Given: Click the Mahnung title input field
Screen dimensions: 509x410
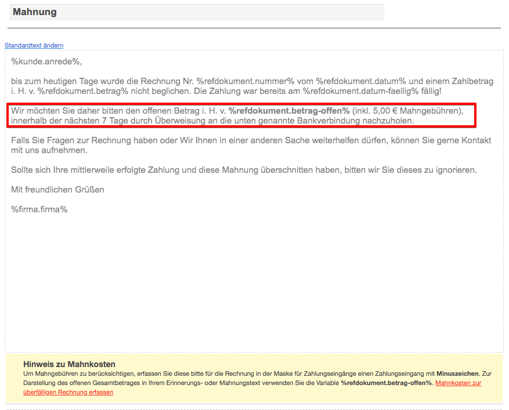Looking at the screenshot, I should (197, 12).
